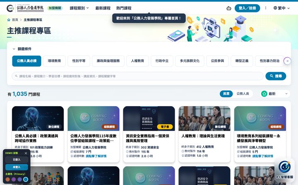Click 數位課程 badge on 人權教育 card
The height and width of the screenshot is (185, 298).
point(220,127)
